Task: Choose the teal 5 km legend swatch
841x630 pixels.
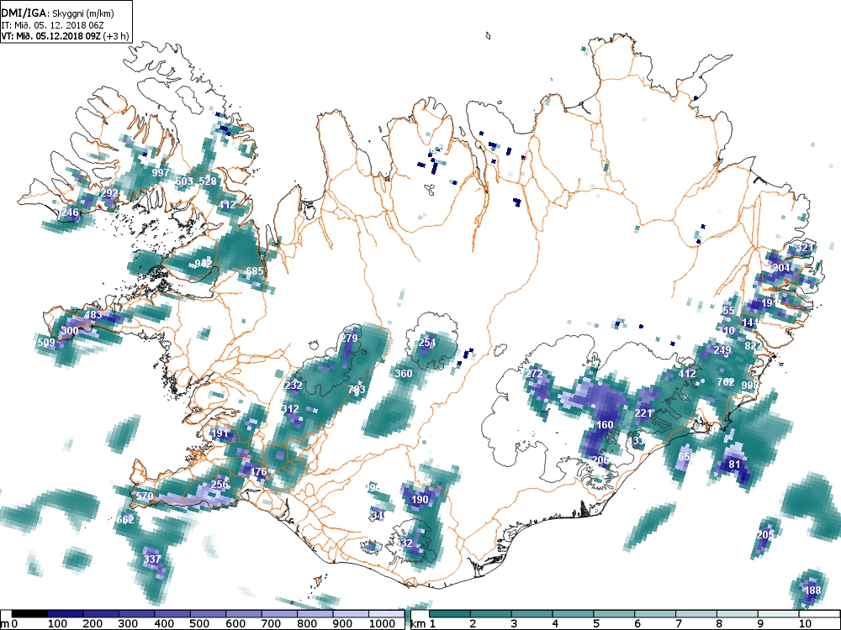Action: 614,614
